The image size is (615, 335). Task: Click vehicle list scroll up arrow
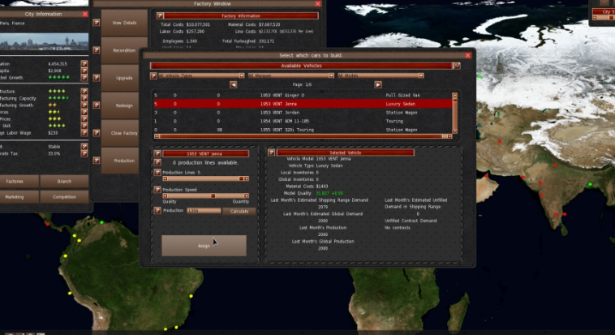[455, 95]
